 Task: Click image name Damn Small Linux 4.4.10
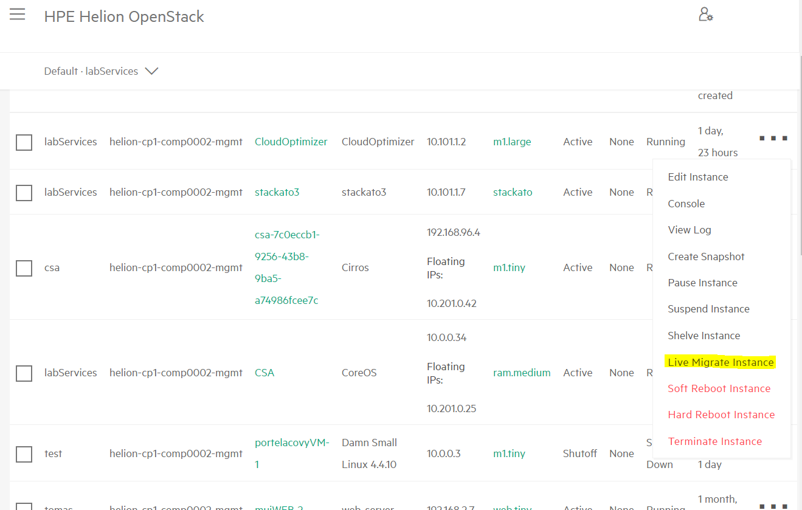coord(369,453)
